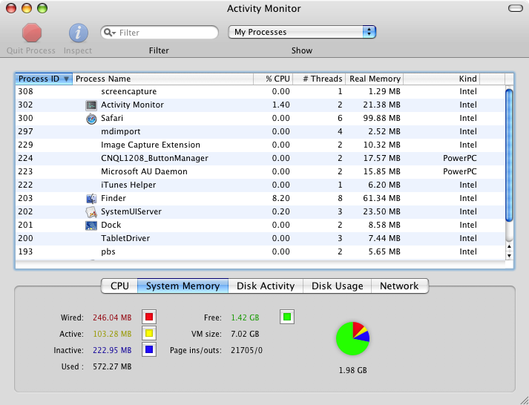Click the VM size 7.02 GB value

[x=245, y=334]
